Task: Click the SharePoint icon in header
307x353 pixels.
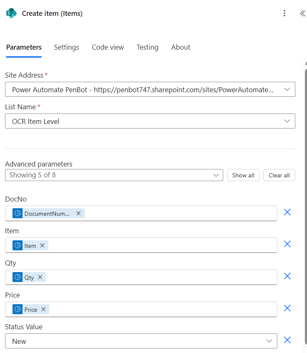Action: pos(11,13)
